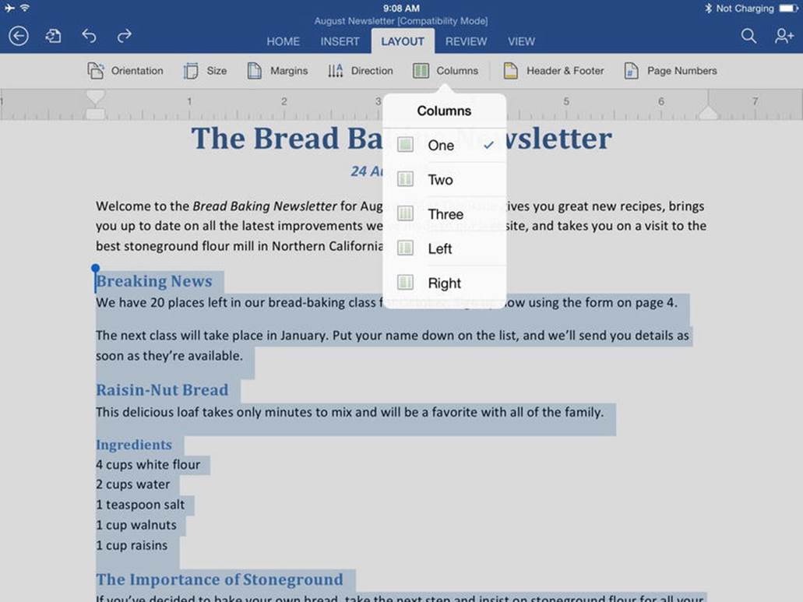Tap the Left column layout icon

pos(405,248)
